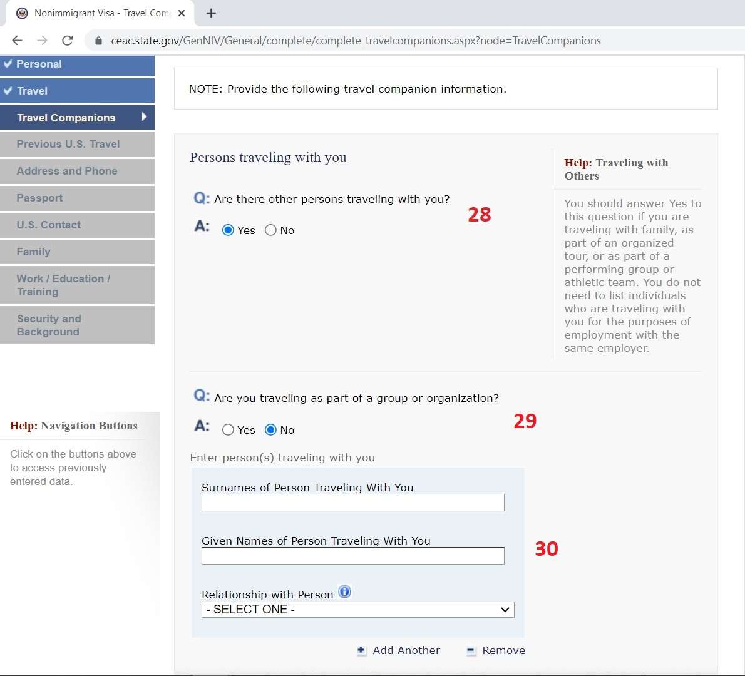Open Previous U.S. Travel section
The image size is (745, 676).
[x=77, y=145]
